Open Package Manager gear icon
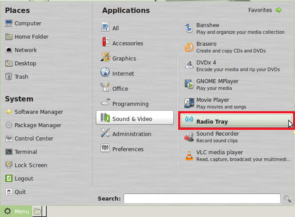Image resolution: width=295 pixels, height=217 pixels. pos(8,125)
